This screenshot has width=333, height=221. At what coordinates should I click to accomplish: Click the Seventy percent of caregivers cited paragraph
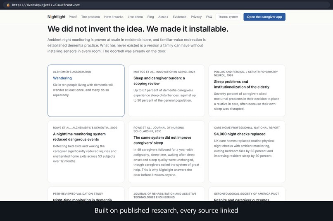(x=247, y=101)
